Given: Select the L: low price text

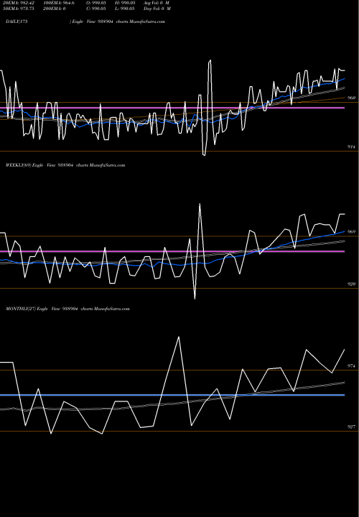Looking at the screenshot, I should (125, 9).
